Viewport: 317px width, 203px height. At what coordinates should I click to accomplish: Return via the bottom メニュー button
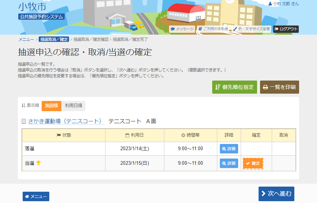pos(36,196)
